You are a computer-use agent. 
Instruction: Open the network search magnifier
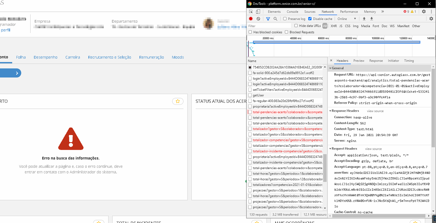pos(275,19)
